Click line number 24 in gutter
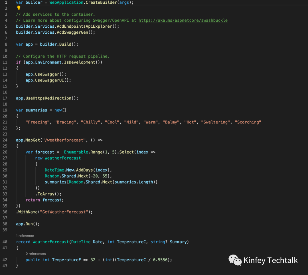This screenshot has width=308, height=275. click(x=5, y=140)
